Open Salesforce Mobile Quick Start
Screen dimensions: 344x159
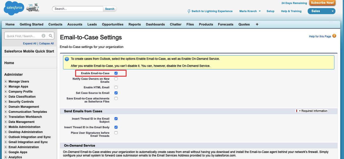coord(29,51)
